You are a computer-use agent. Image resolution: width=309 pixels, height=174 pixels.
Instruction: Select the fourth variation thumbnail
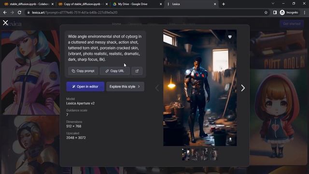point(213,155)
